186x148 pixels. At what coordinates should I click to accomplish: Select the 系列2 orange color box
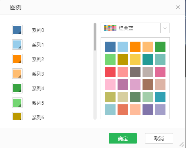coord(17,59)
